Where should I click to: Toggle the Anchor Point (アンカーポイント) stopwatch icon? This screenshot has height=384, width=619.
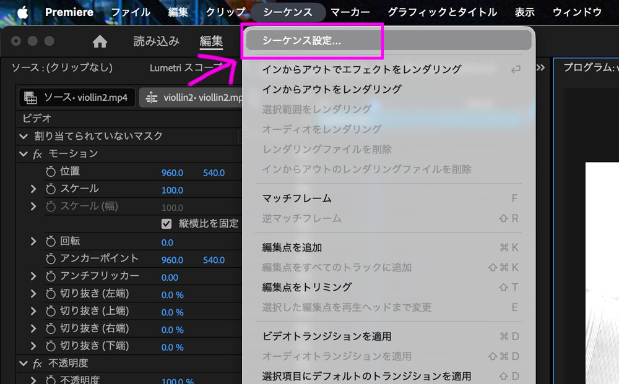point(51,259)
